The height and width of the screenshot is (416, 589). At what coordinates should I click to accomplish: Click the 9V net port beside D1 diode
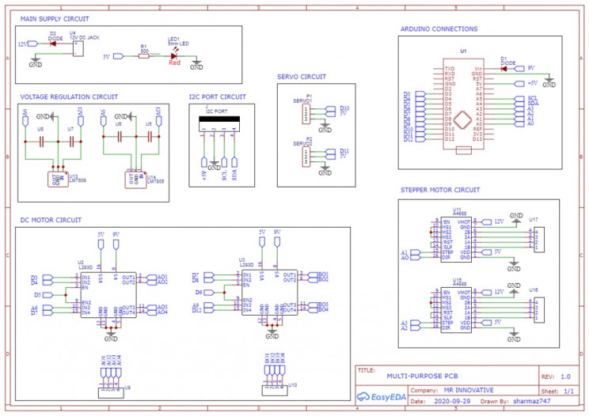click(519, 69)
